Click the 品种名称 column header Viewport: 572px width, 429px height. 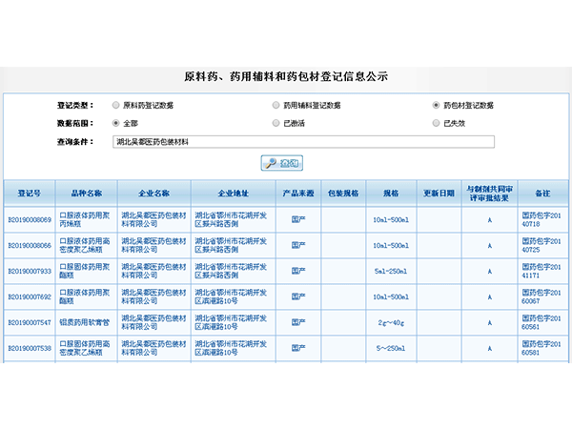point(87,193)
